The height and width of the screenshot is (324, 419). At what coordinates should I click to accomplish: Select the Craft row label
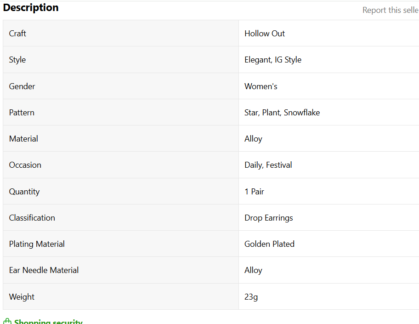[x=17, y=34]
